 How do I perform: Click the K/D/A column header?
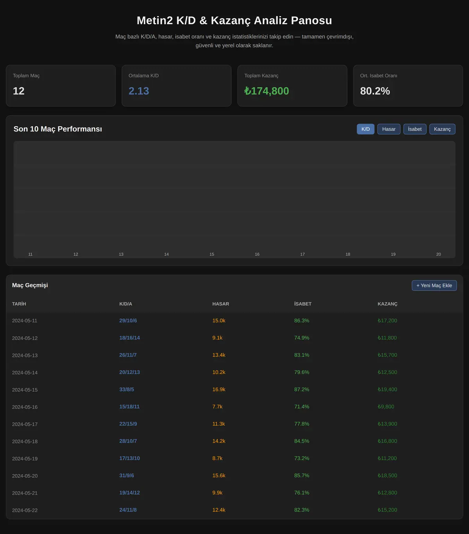click(x=126, y=304)
